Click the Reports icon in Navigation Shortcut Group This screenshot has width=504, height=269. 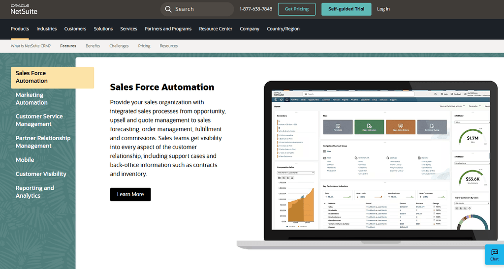click(x=419, y=158)
